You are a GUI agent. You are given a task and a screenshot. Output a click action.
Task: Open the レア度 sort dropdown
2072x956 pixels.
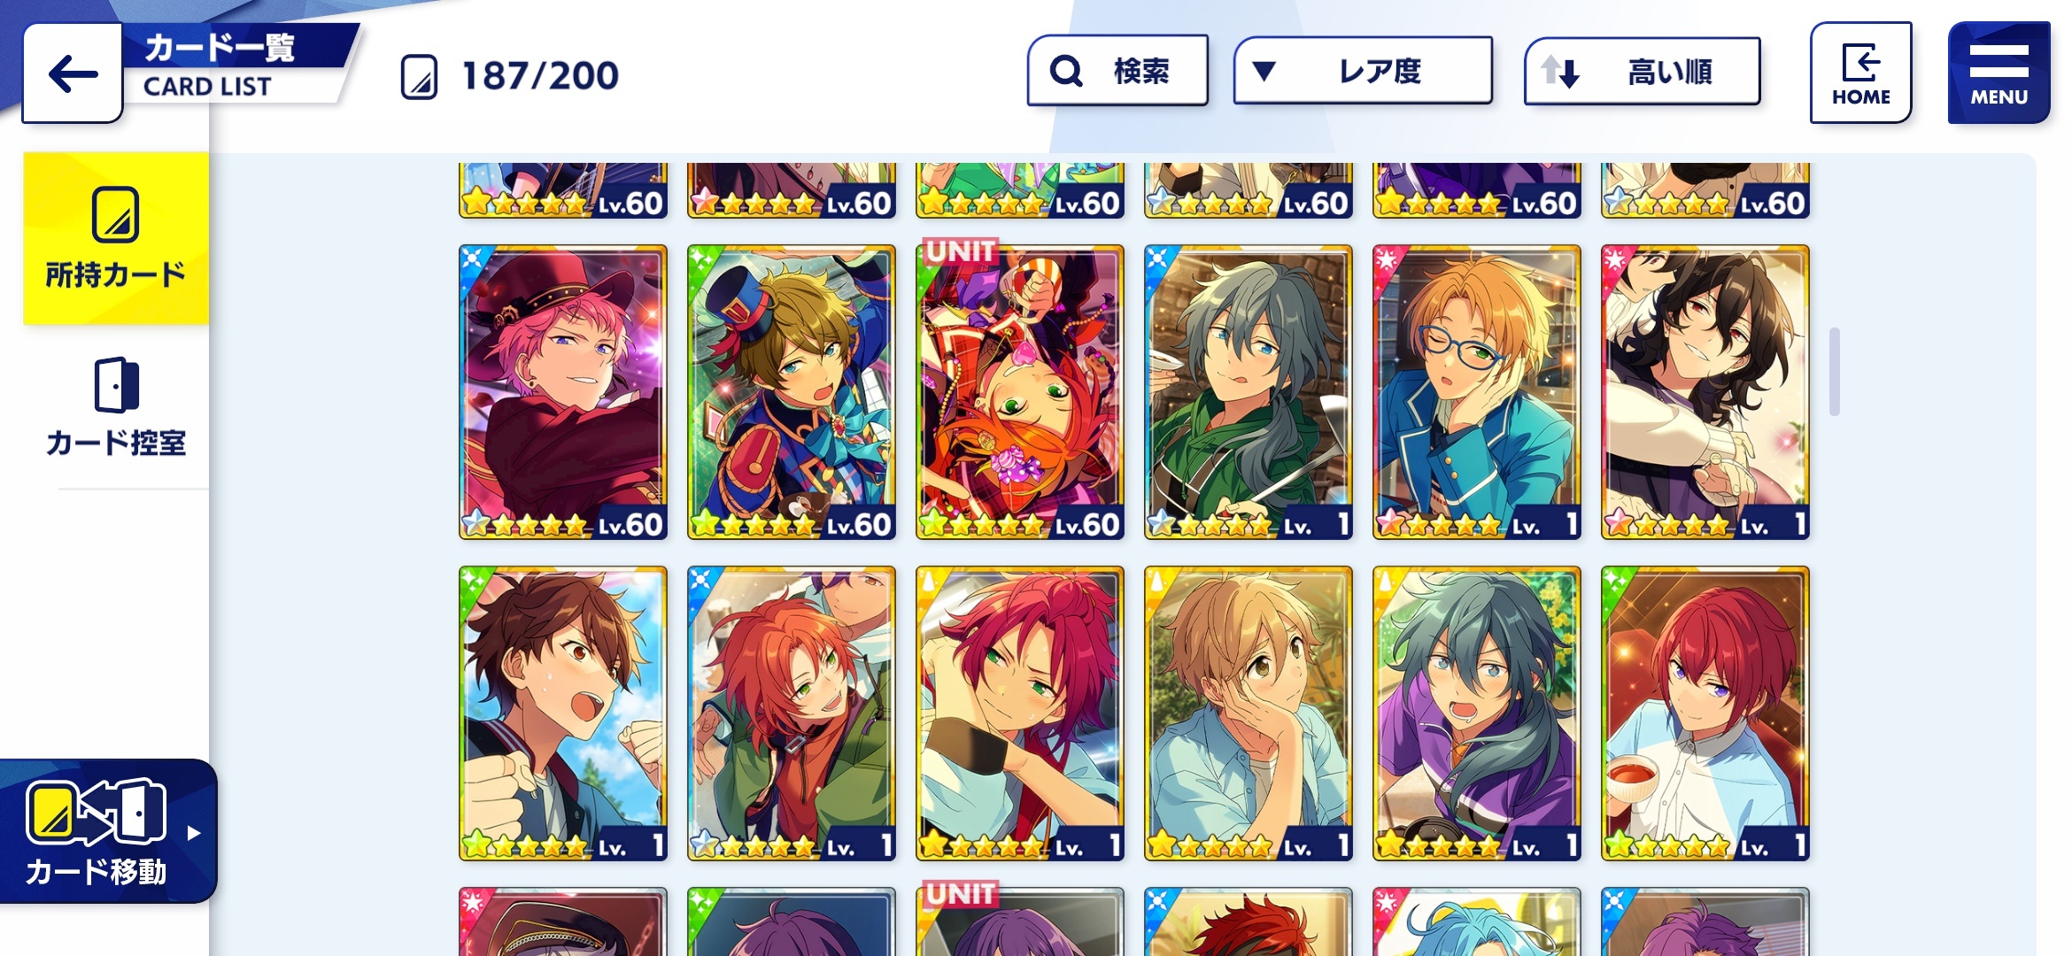[x=1363, y=71]
